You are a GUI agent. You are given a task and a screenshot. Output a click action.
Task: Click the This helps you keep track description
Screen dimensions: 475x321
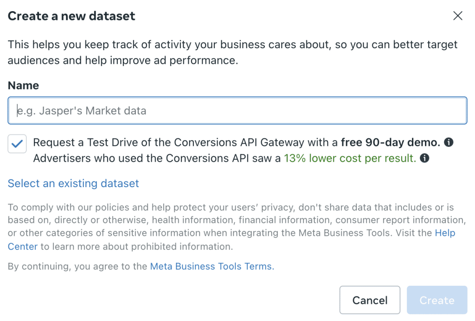point(233,52)
